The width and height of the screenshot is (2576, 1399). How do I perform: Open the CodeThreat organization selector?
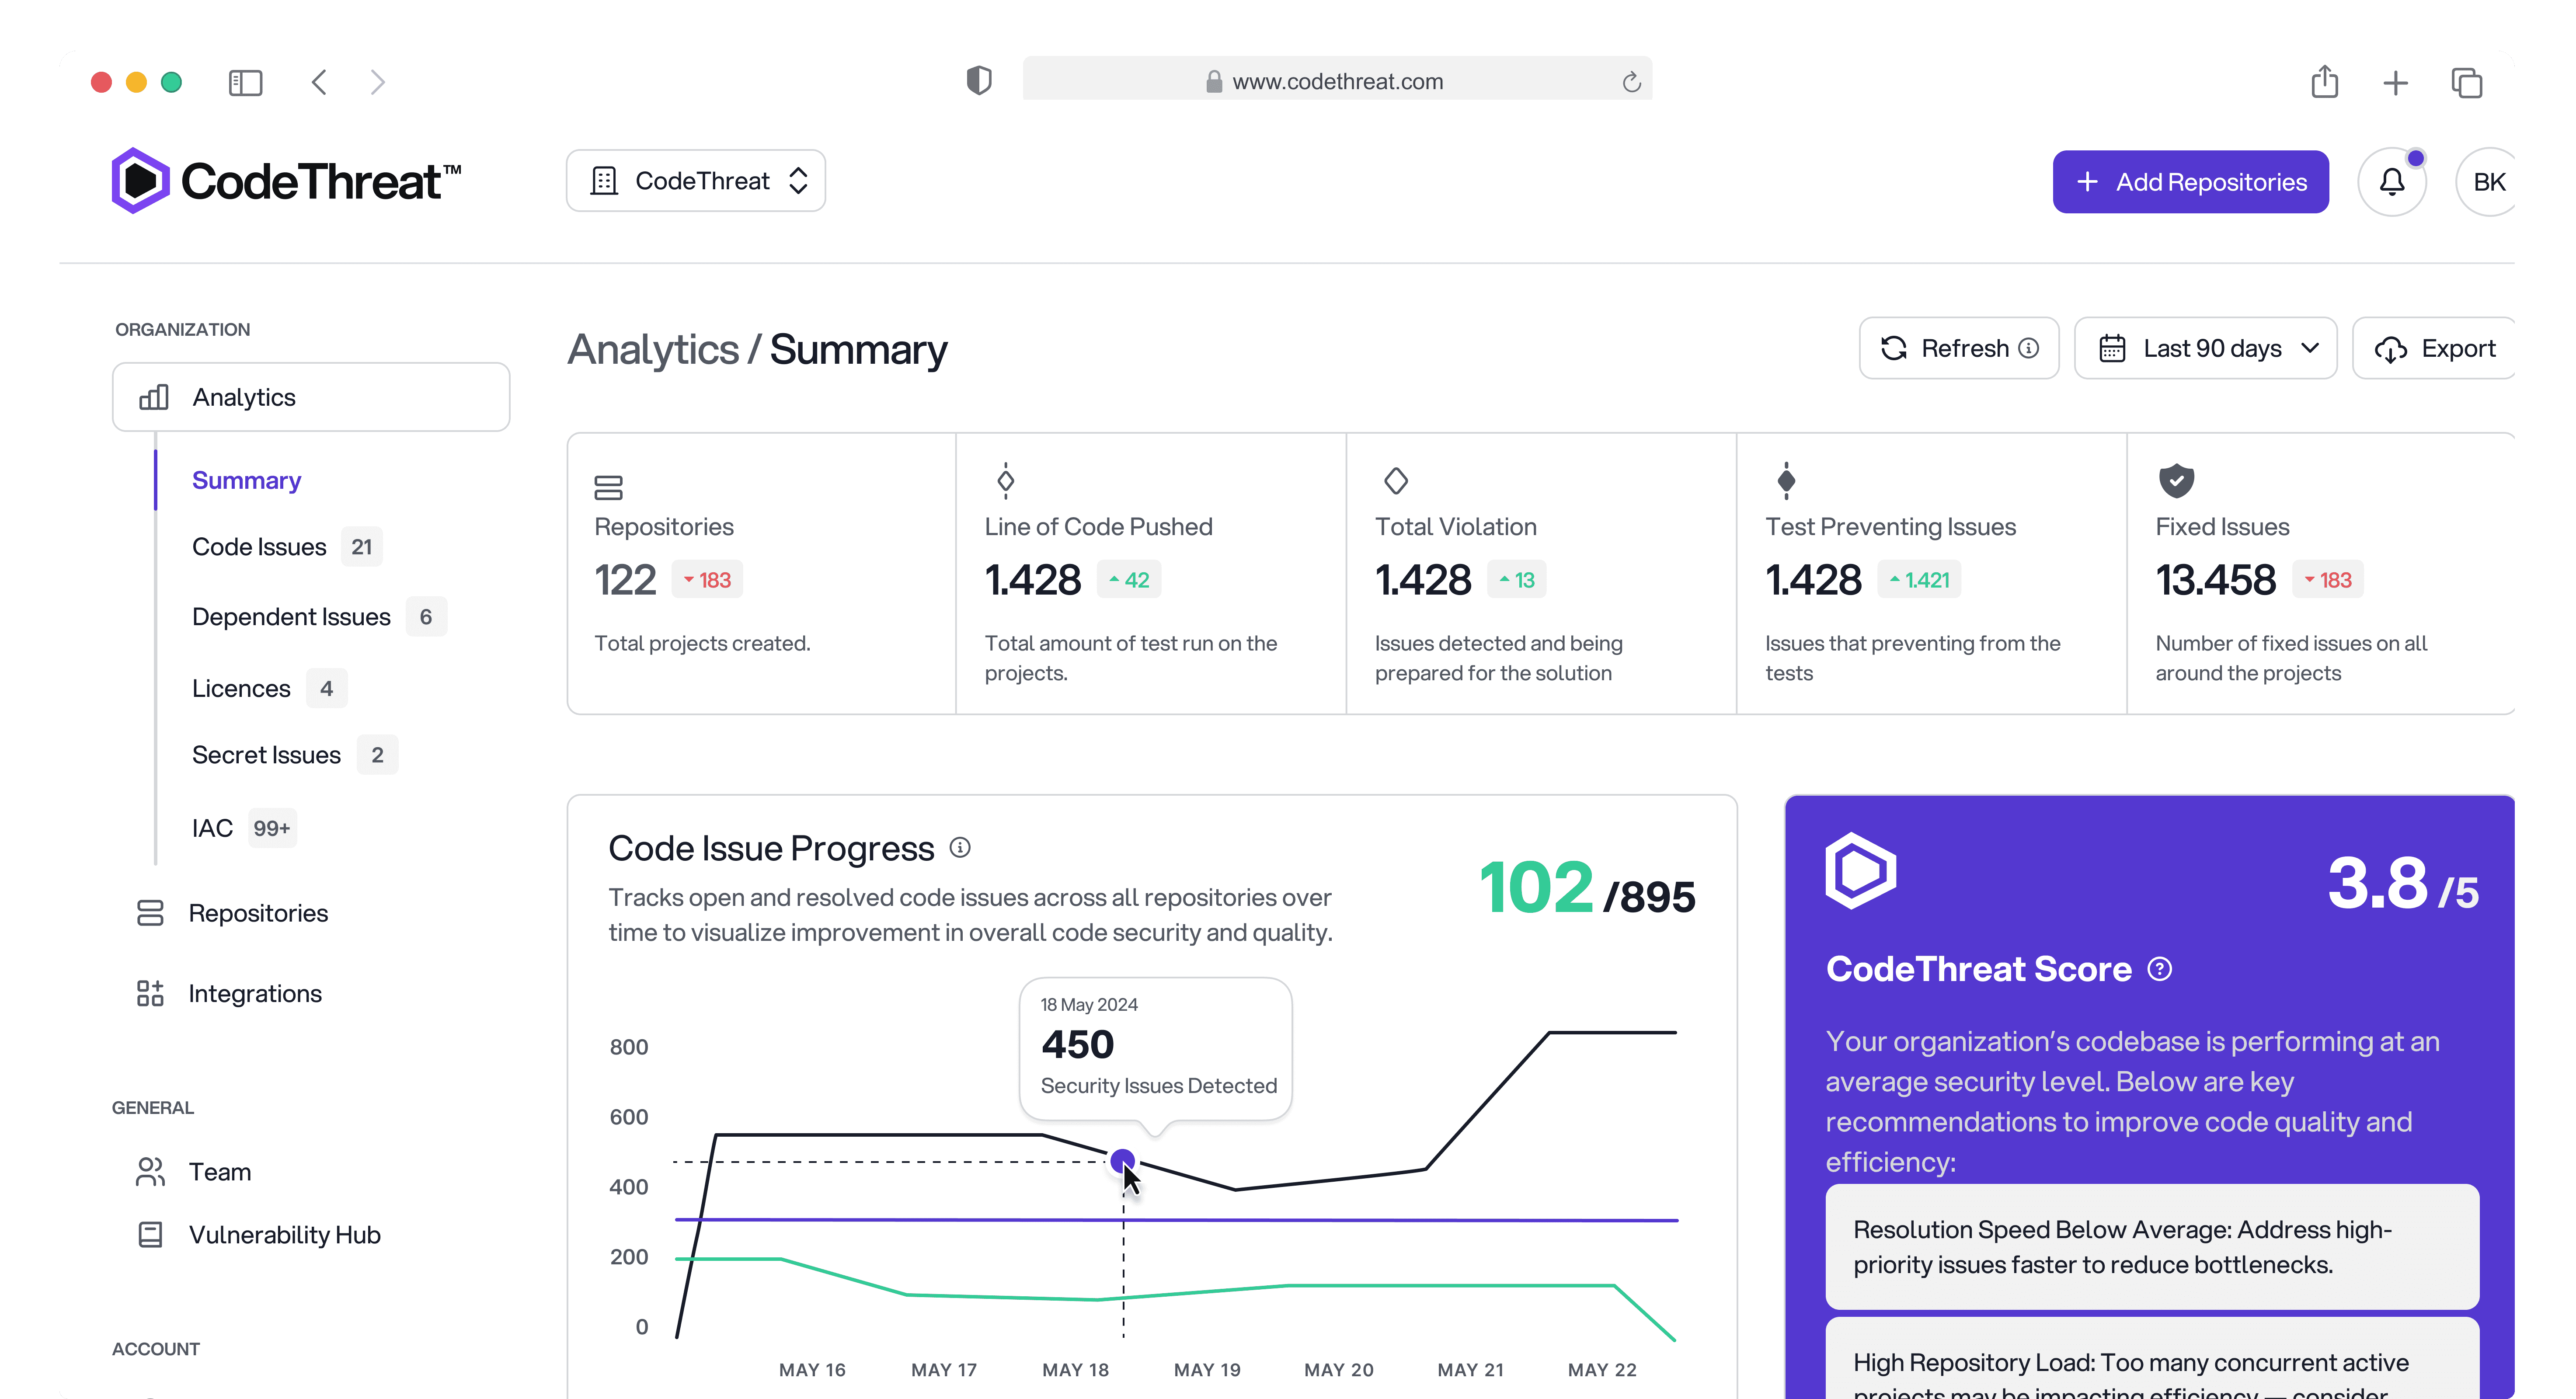click(x=696, y=181)
